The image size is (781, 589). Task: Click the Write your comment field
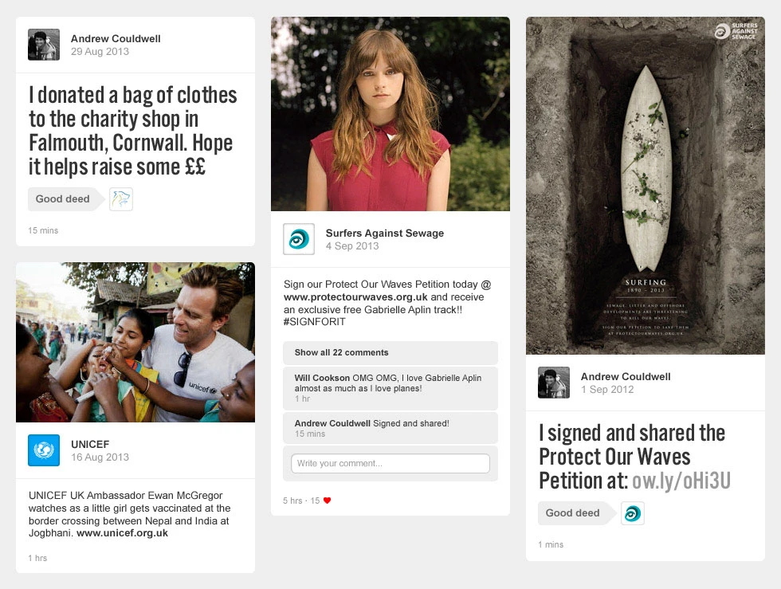[x=390, y=463]
